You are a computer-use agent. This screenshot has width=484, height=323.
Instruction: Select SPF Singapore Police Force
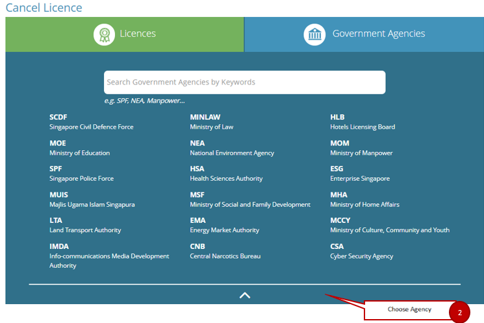click(x=81, y=174)
